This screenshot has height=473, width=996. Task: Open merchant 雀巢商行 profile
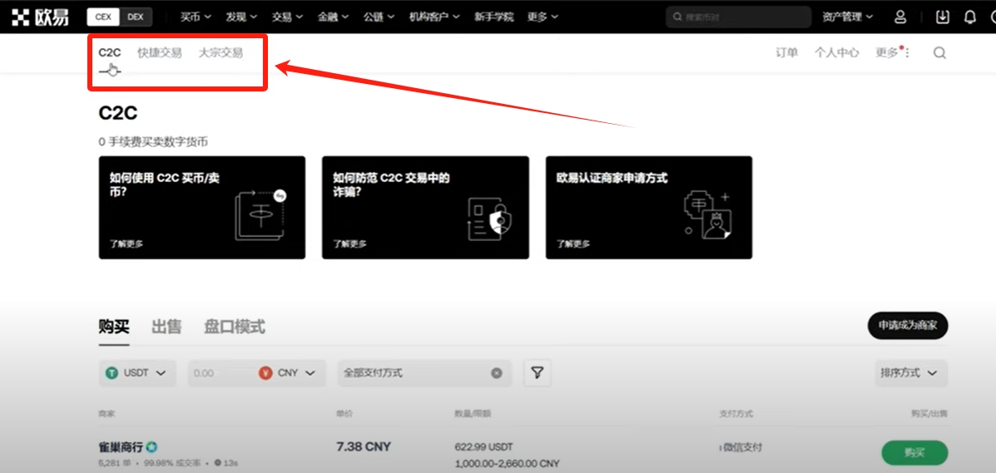coord(121,447)
